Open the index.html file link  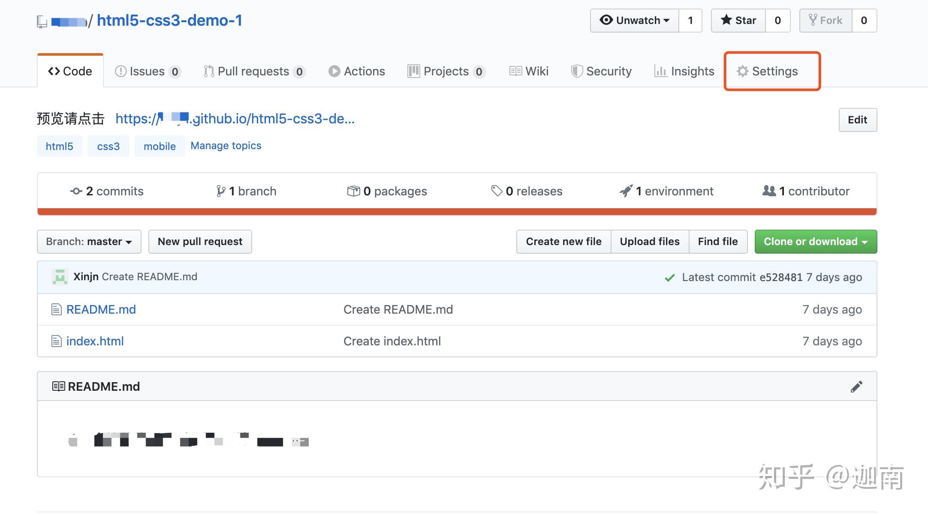pyautogui.click(x=95, y=341)
